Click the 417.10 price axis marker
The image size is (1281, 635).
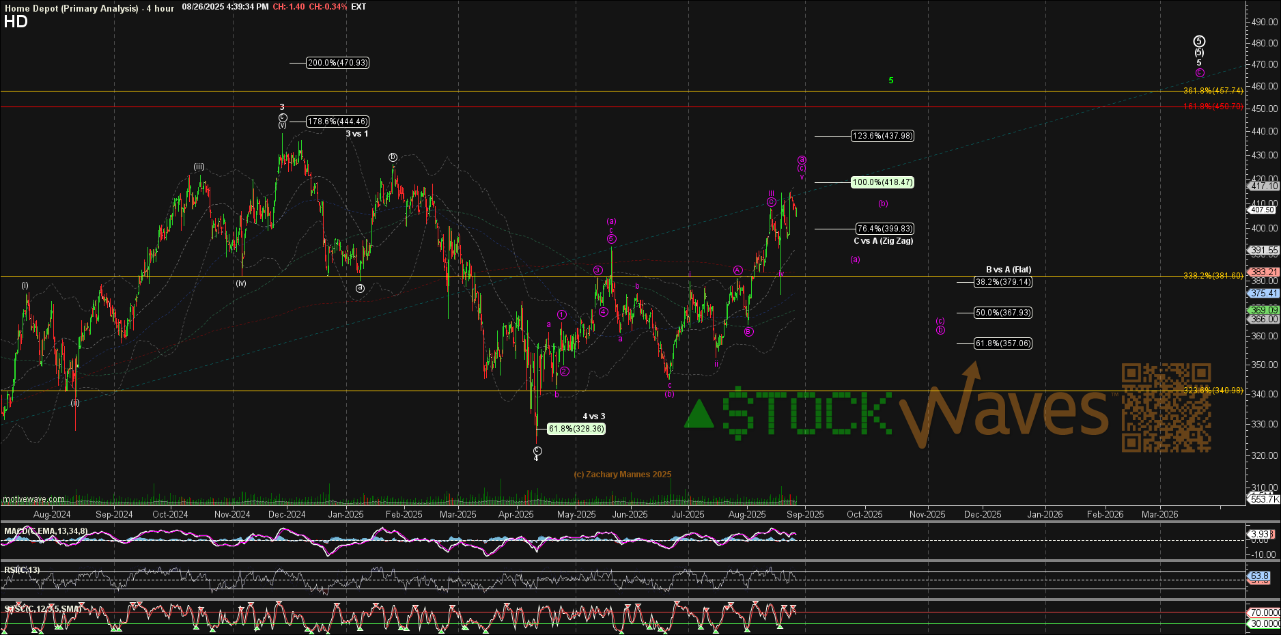(1264, 186)
